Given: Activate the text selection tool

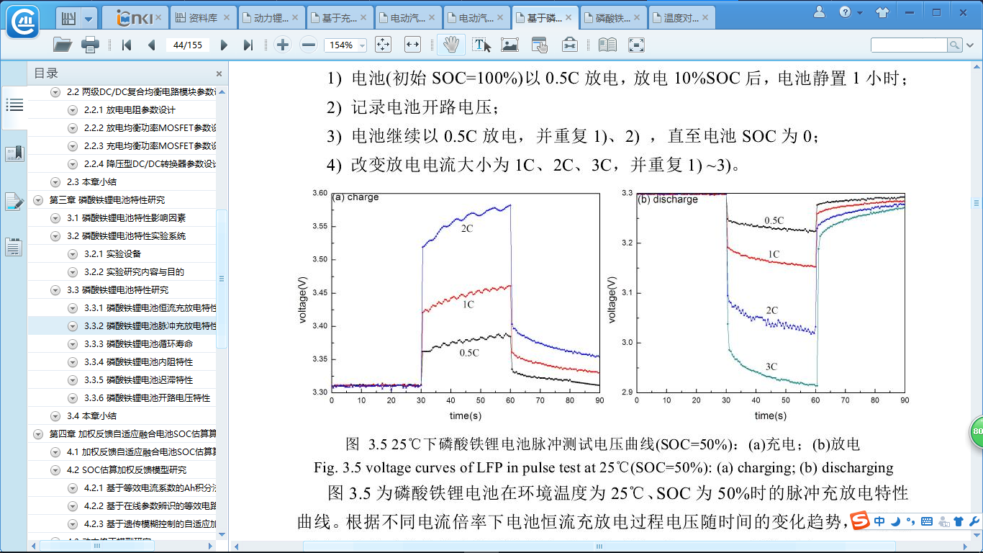Looking at the screenshot, I should click(481, 45).
